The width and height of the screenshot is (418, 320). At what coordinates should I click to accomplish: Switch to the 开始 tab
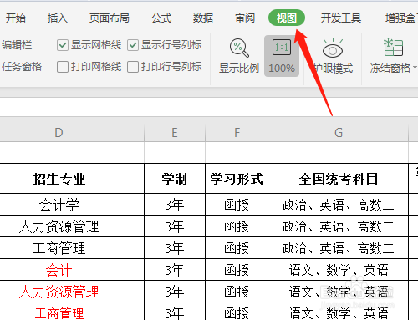click(x=16, y=18)
